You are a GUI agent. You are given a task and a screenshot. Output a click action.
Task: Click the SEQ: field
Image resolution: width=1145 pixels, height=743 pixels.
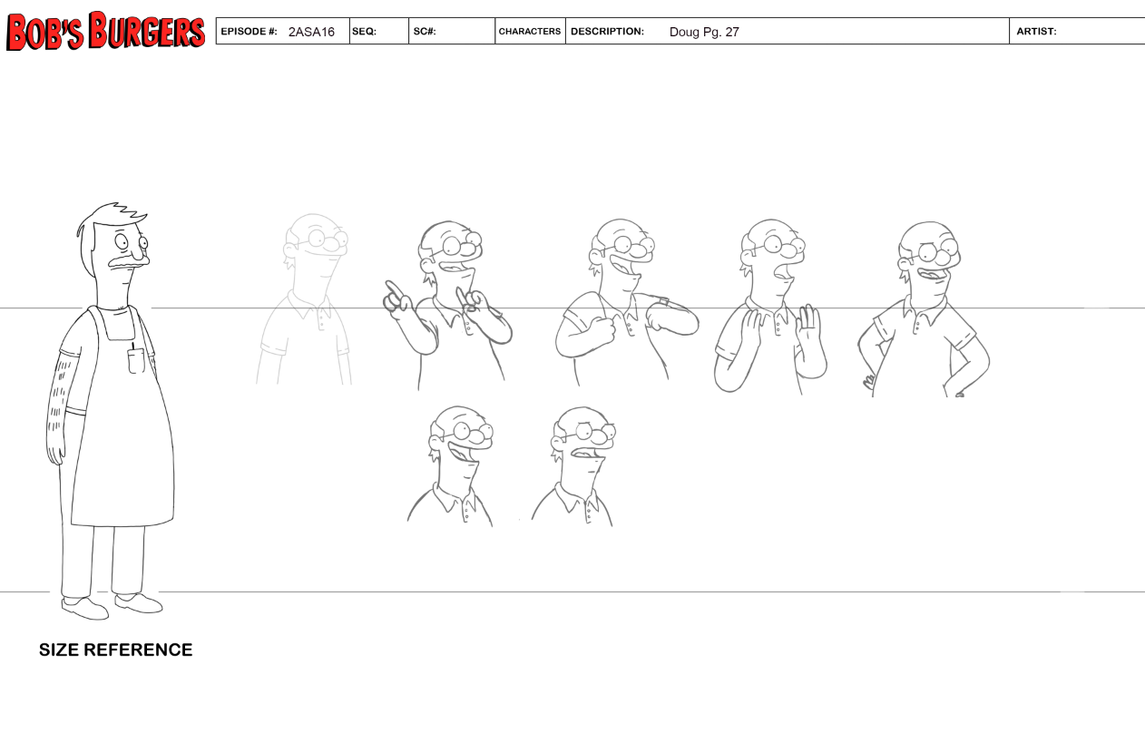pyautogui.click(x=379, y=31)
